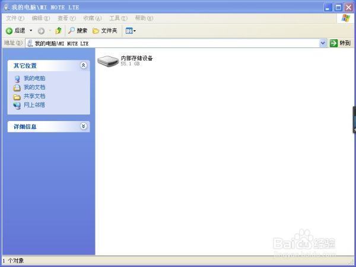Screen dimensions: 356x267
Task: Go up one folder level icon
Action: (x=59, y=31)
